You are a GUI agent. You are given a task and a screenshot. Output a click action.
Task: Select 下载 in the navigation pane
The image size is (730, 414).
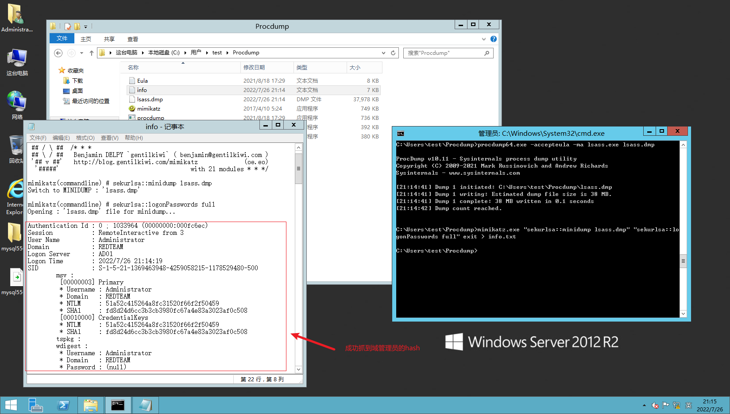click(x=73, y=80)
